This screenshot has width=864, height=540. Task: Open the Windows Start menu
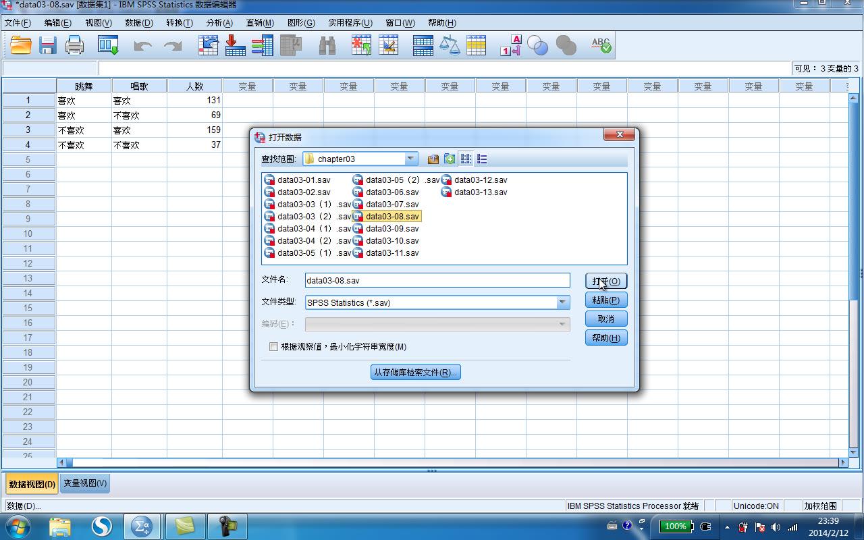coord(18,526)
